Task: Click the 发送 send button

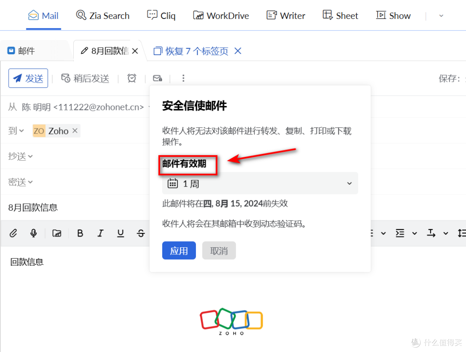Action: coord(28,78)
